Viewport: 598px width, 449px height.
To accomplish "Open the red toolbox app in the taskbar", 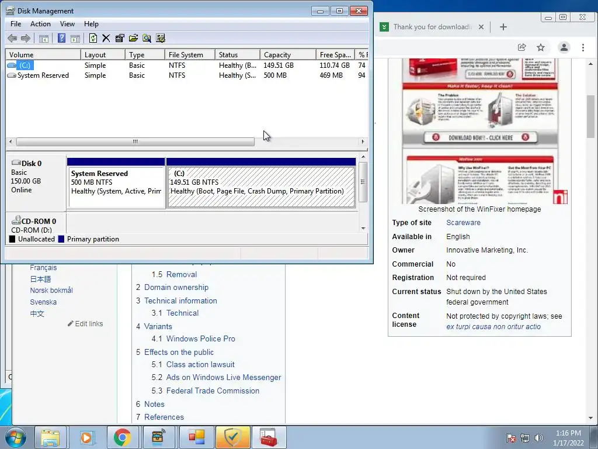I will point(269,437).
